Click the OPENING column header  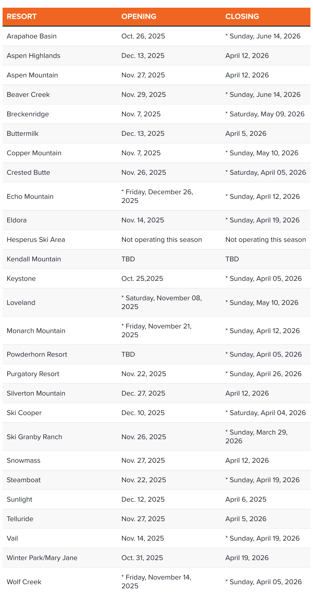(x=139, y=16)
